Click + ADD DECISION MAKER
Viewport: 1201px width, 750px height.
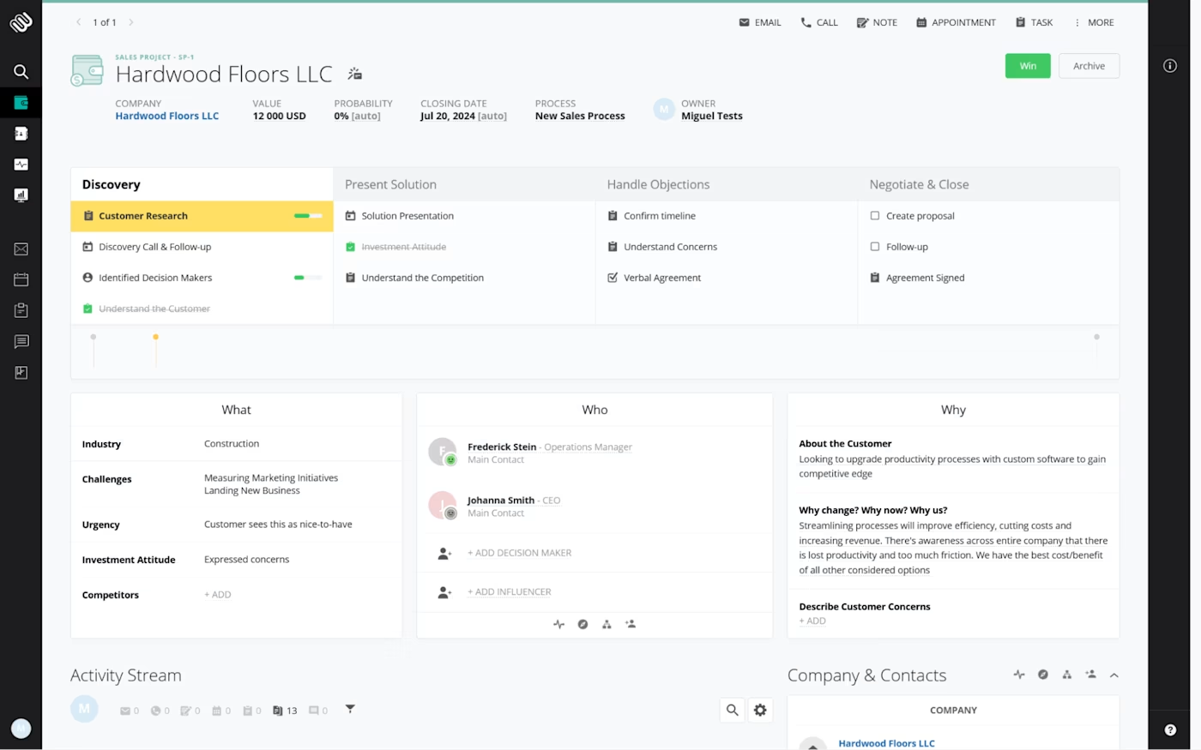[519, 553]
